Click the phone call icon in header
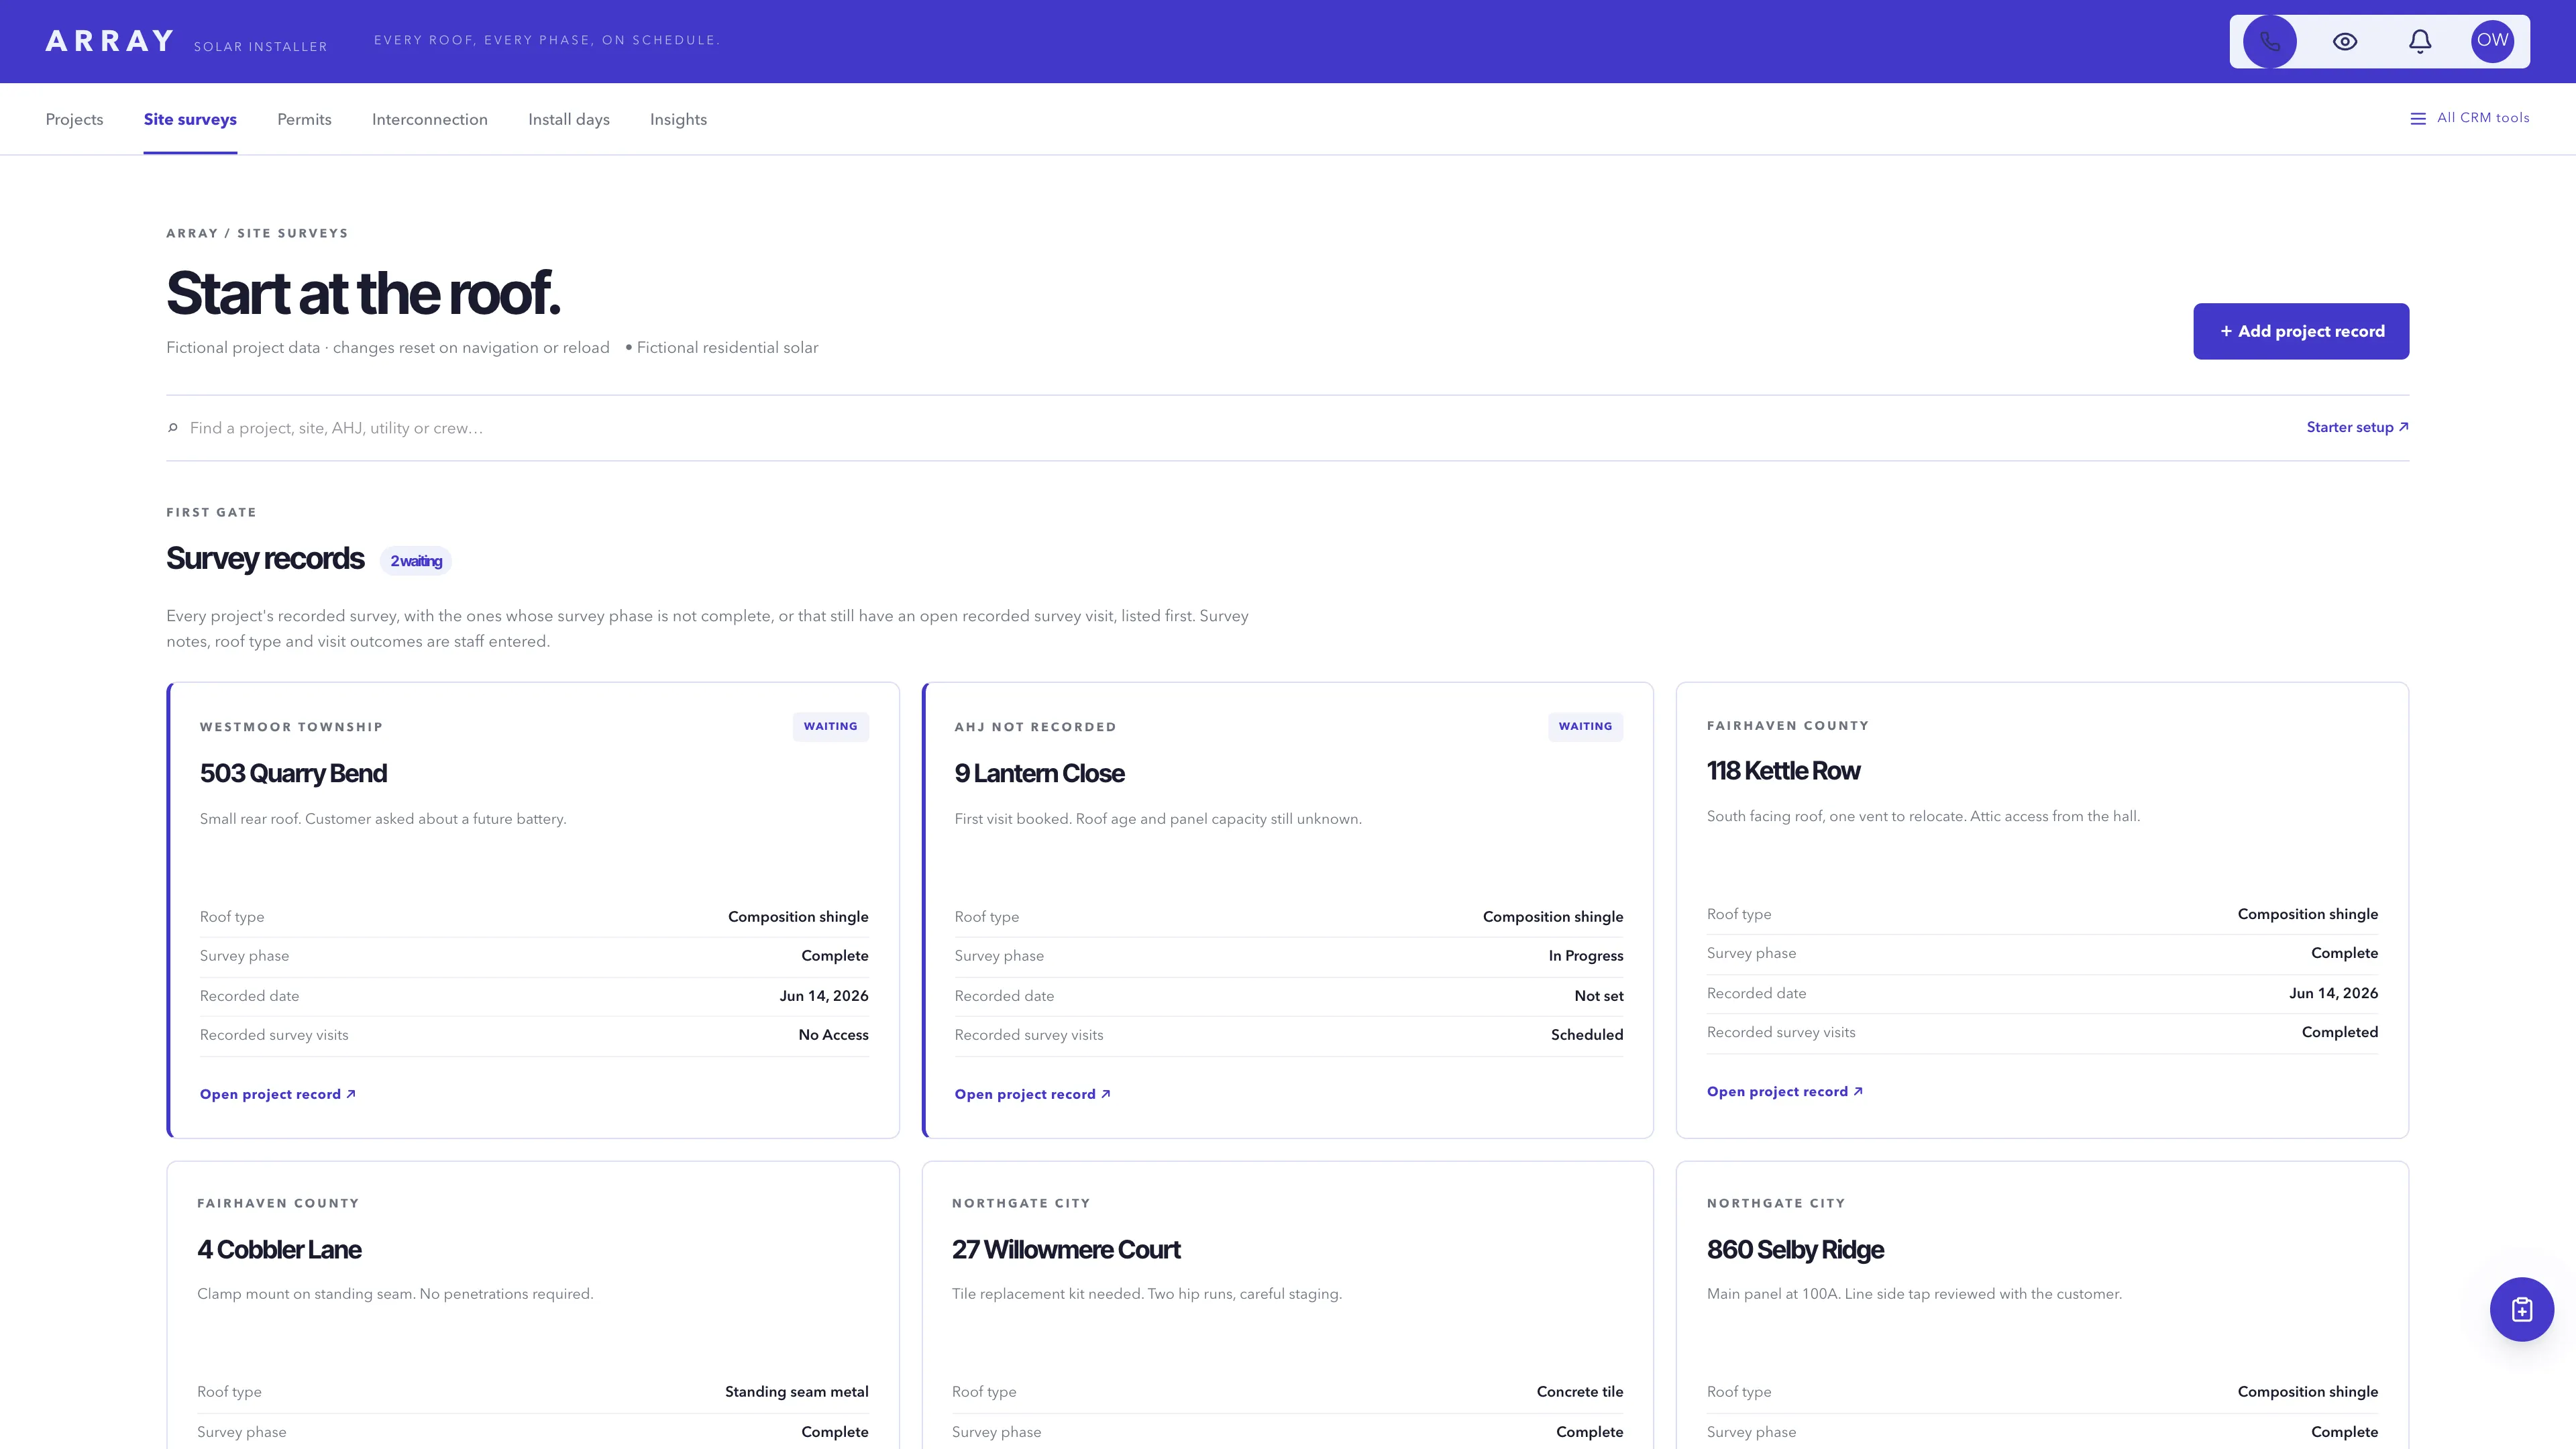The image size is (2576, 1449). (x=2269, y=41)
